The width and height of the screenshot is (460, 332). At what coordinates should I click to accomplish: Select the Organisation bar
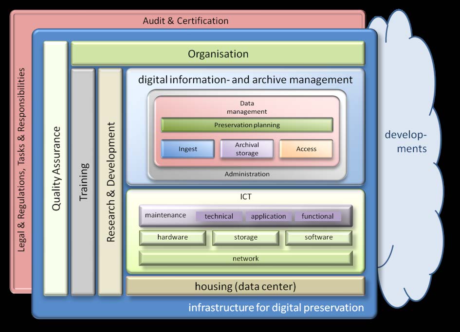click(x=218, y=53)
